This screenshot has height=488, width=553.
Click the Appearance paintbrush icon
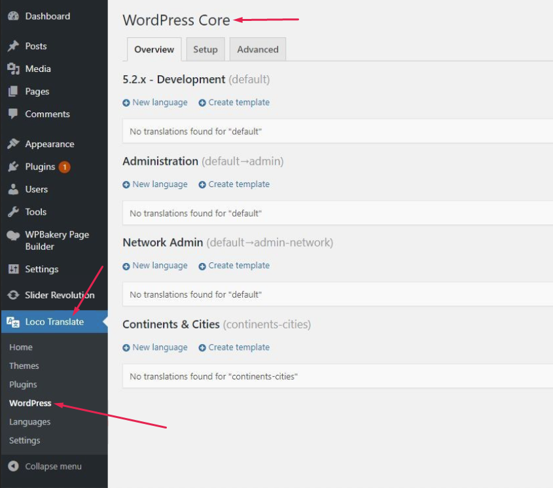click(13, 144)
